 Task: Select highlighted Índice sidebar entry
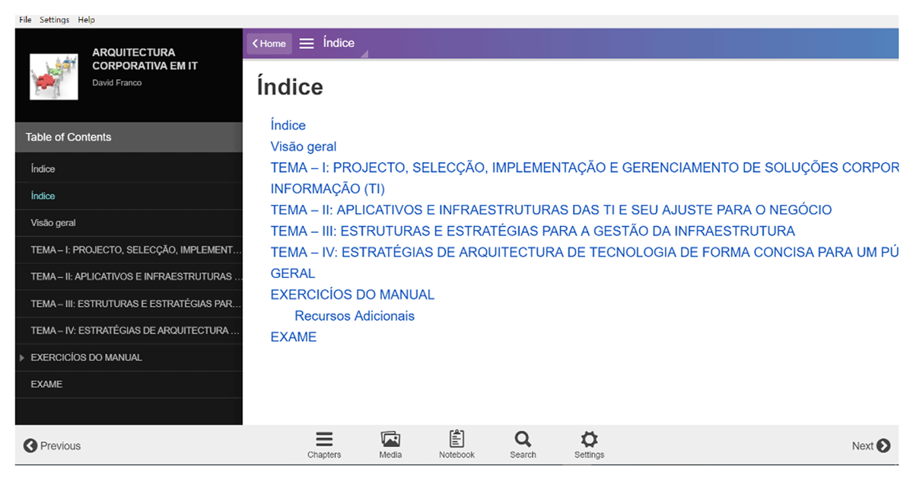129,196
